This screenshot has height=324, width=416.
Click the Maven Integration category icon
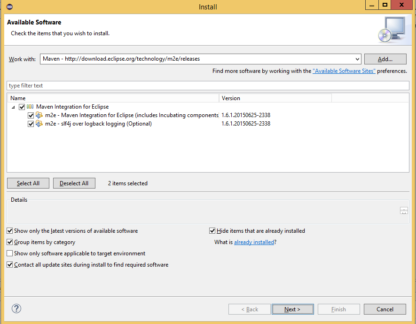30,107
